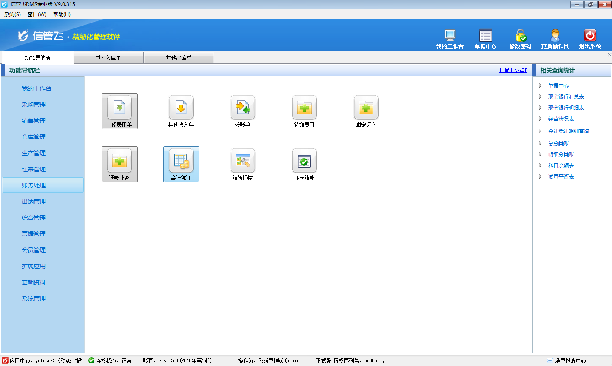
Task: Open the 结转损益 icon
Action: click(243, 161)
